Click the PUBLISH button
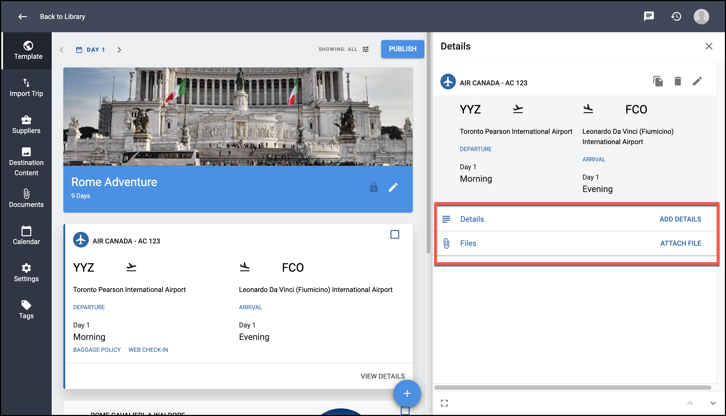Viewport: 726px width, 416px height. point(403,49)
